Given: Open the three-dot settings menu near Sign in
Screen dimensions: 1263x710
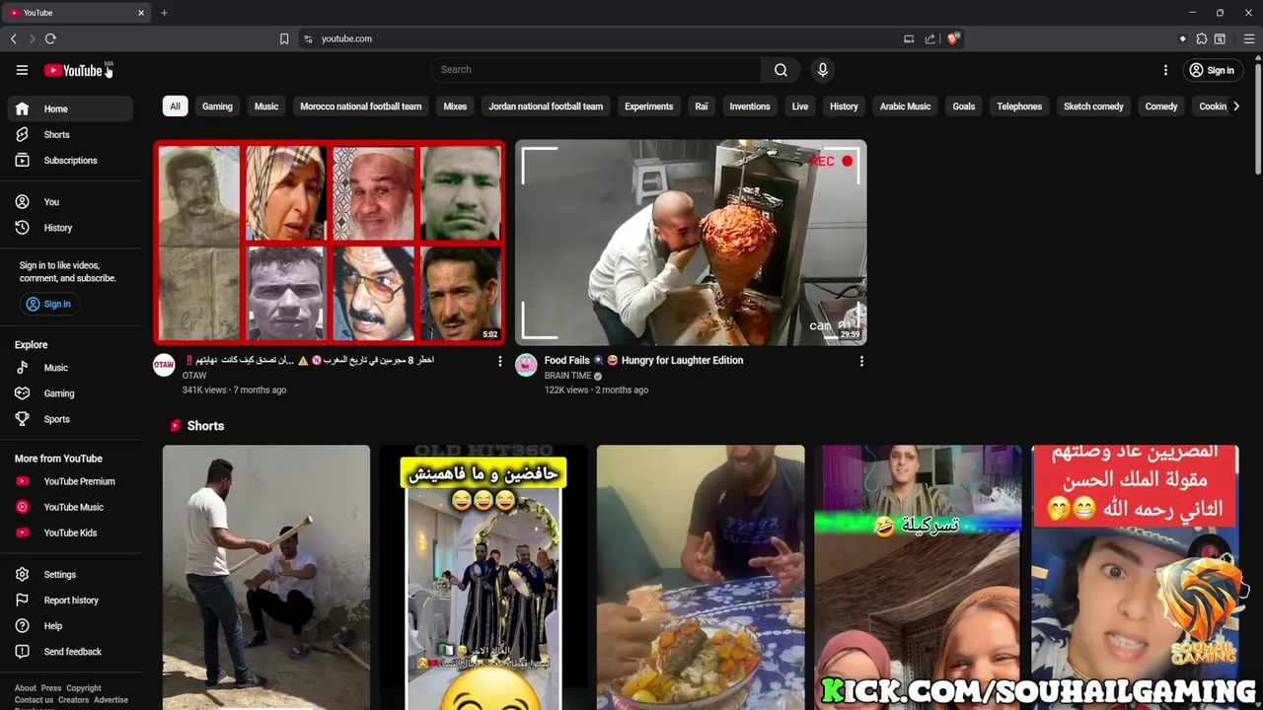Looking at the screenshot, I should coord(1165,70).
